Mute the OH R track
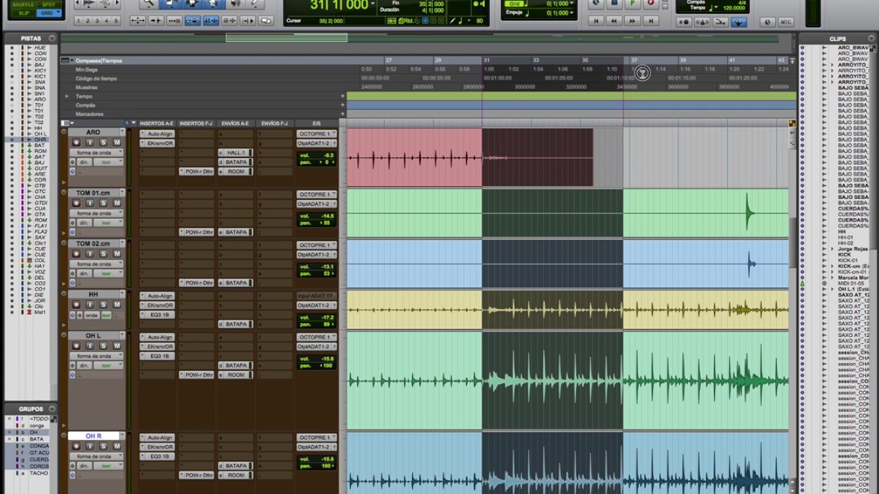The image size is (879, 494). pyautogui.click(x=117, y=447)
